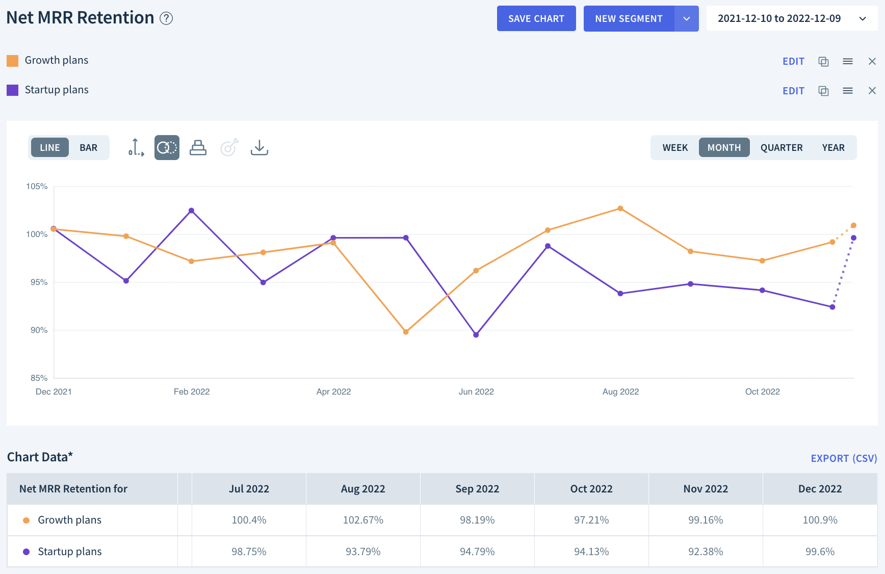Open the hamburger menu for Startup plans
This screenshot has width=885, height=574.
(847, 90)
